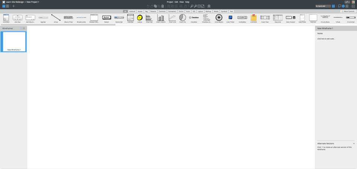Image resolution: width=357 pixels, height=169 pixels.
Task: Click the add new wireframe plus icon
Action: point(14,6)
